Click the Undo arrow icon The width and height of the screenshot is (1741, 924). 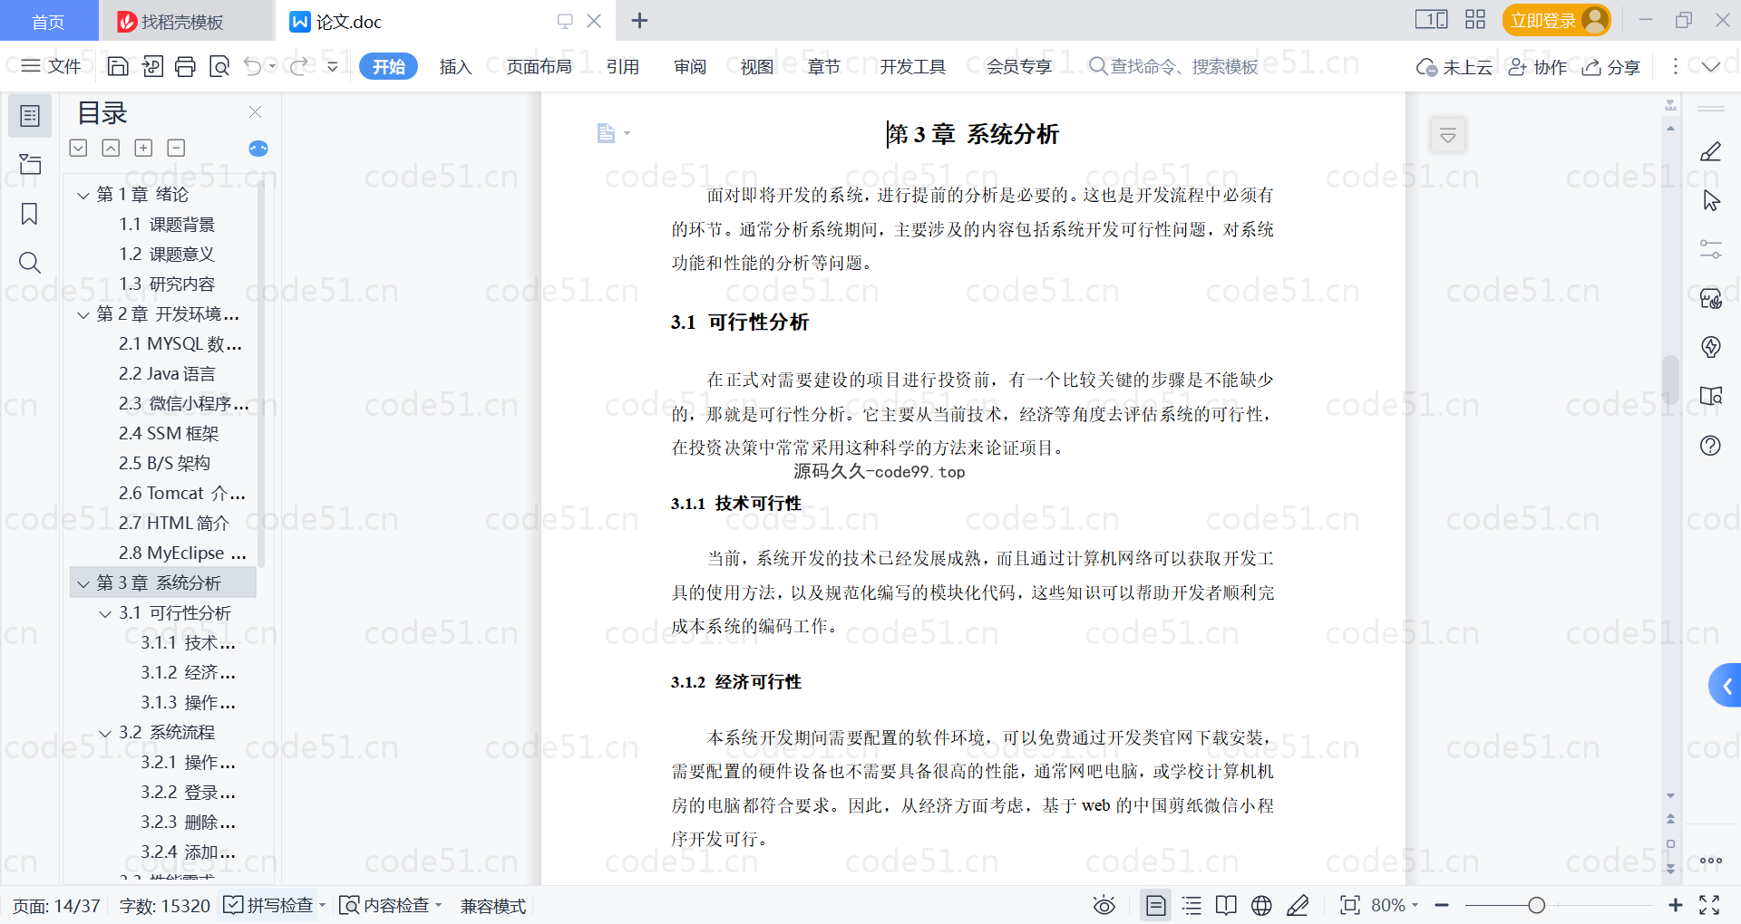[253, 66]
